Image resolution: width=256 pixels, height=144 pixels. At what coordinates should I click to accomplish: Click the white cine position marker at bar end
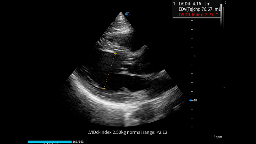tap(71, 141)
